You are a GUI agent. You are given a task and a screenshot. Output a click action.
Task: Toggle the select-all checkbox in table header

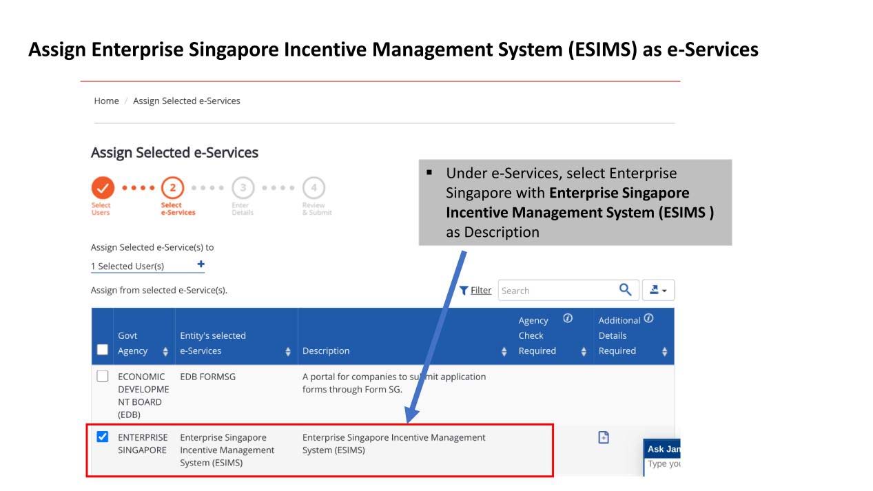pyautogui.click(x=103, y=350)
